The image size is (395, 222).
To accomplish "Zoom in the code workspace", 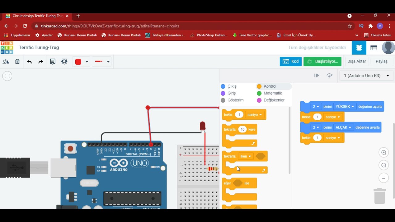I will point(384,153).
